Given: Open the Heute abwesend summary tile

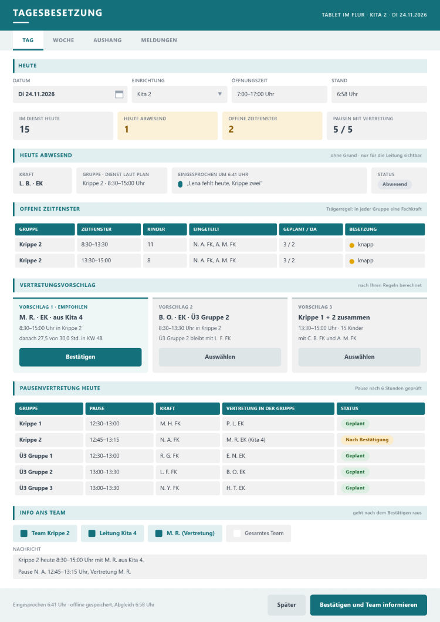Looking at the screenshot, I should [167, 126].
